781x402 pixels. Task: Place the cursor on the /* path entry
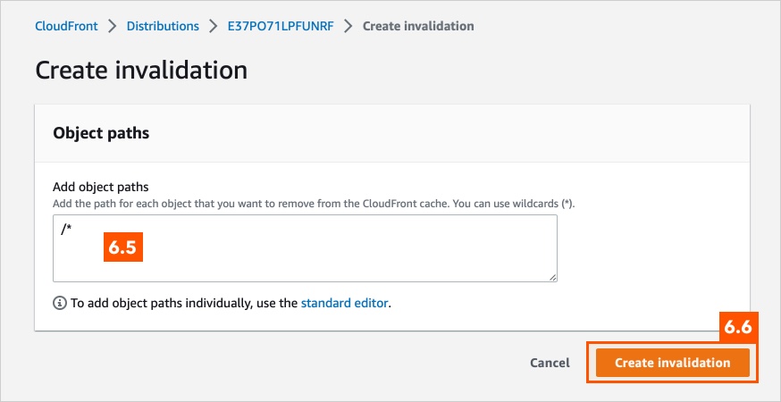[66, 230]
